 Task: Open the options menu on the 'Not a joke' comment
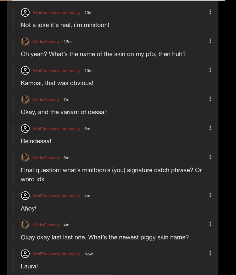(x=210, y=12)
